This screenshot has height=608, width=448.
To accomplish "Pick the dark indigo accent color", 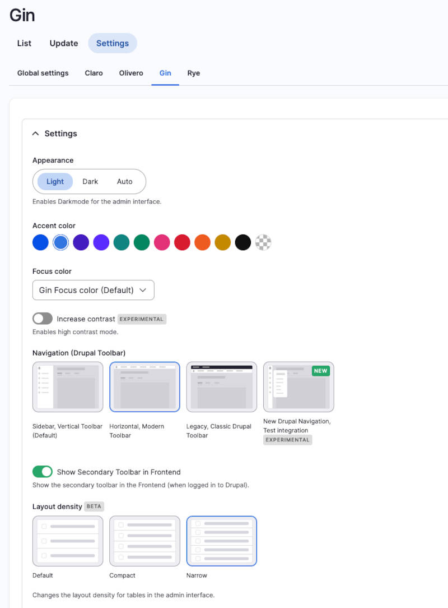I will [x=81, y=242].
